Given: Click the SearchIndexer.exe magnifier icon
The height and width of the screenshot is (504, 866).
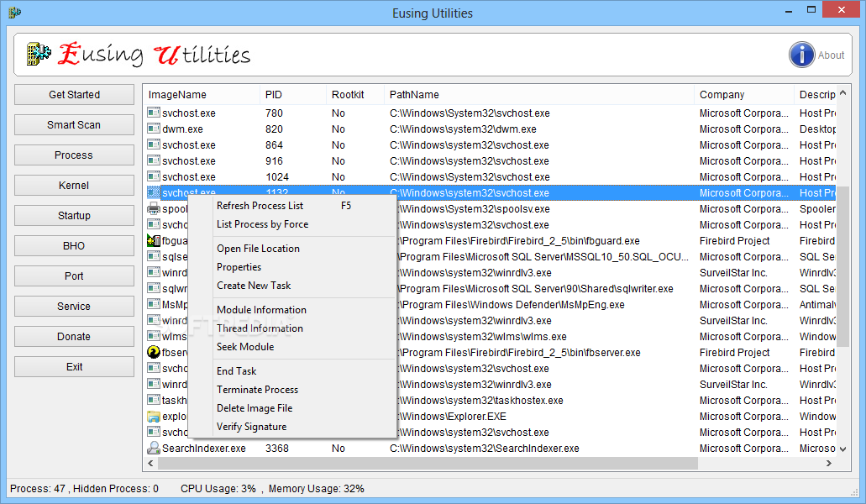Looking at the screenshot, I should tap(154, 449).
